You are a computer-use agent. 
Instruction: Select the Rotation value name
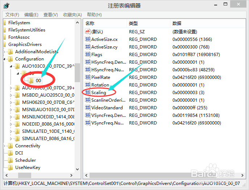click(x=100, y=85)
